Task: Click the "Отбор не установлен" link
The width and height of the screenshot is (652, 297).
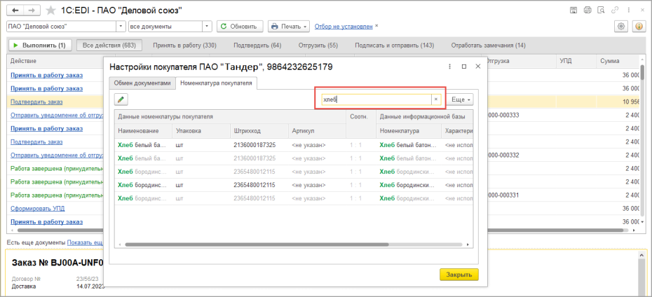Action: tap(344, 26)
